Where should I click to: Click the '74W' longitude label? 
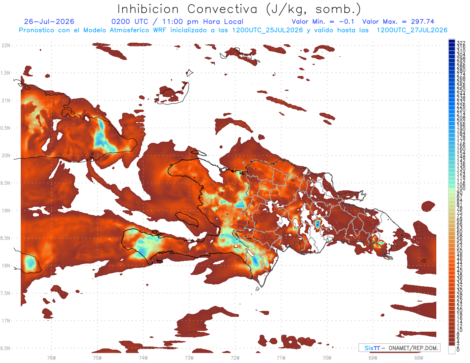coord(143,358)
